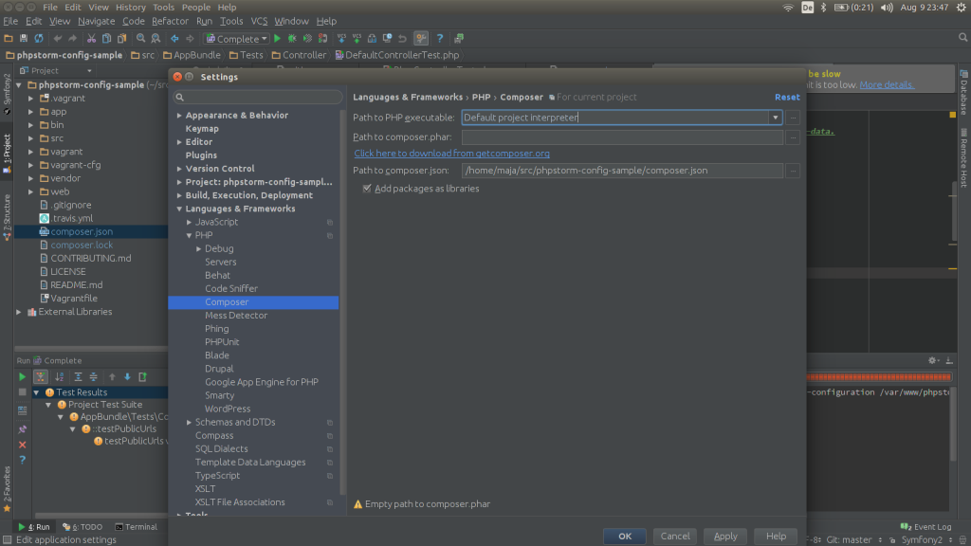The width and height of the screenshot is (971, 546).
Task: Close the Run panel tab with red X
Action: pyautogui.click(x=23, y=445)
